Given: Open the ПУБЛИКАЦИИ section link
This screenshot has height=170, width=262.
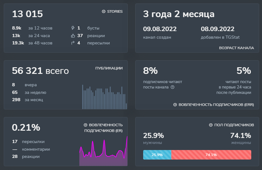Looking at the screenshot, I should [109, 68].
